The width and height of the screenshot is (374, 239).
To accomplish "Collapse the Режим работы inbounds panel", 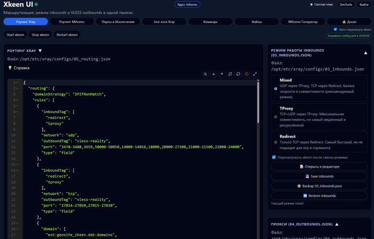I will [x=365, y=53].
